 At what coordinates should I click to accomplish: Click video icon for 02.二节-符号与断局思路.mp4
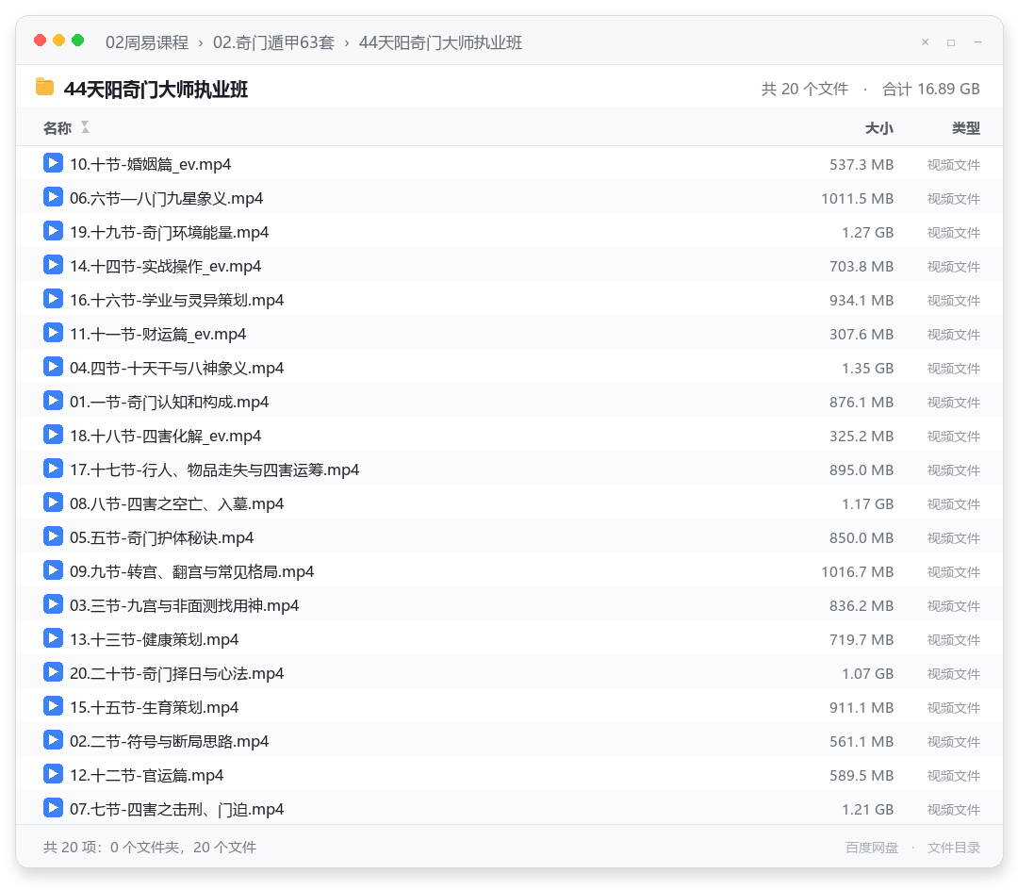[x=53, y=740]
